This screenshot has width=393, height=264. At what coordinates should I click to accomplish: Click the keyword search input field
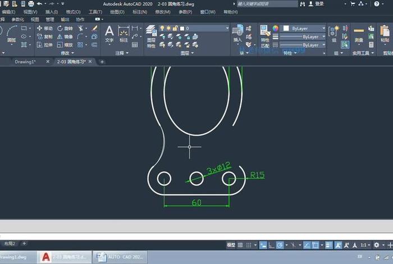(267, 4)
